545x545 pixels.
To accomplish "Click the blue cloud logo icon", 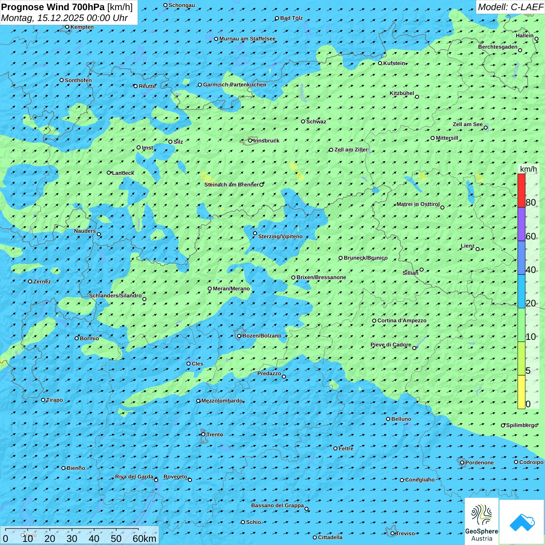I will (x=522, y=522).
